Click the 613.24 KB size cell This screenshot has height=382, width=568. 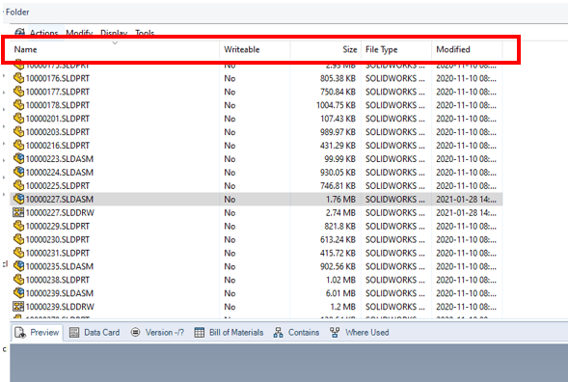pos(338,239)
